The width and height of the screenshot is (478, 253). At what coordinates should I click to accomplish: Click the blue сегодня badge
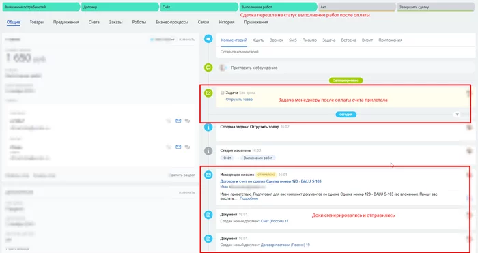tap(346, 115)
